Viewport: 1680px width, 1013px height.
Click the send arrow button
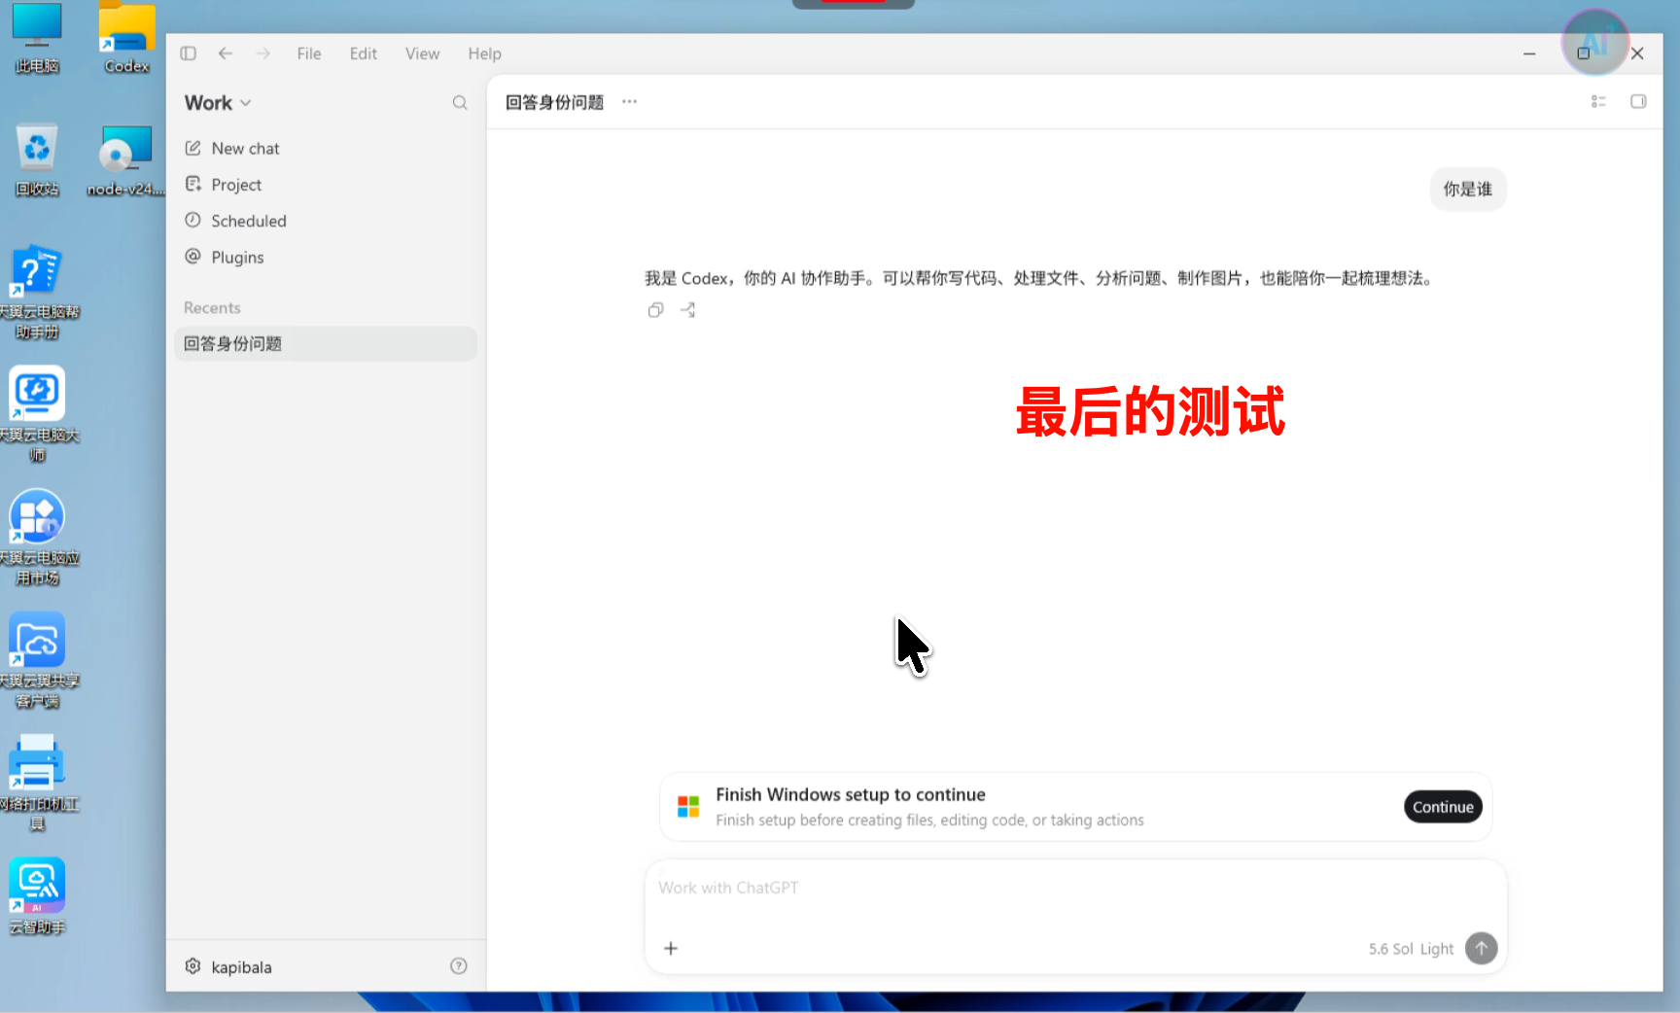click(1482, 948)
